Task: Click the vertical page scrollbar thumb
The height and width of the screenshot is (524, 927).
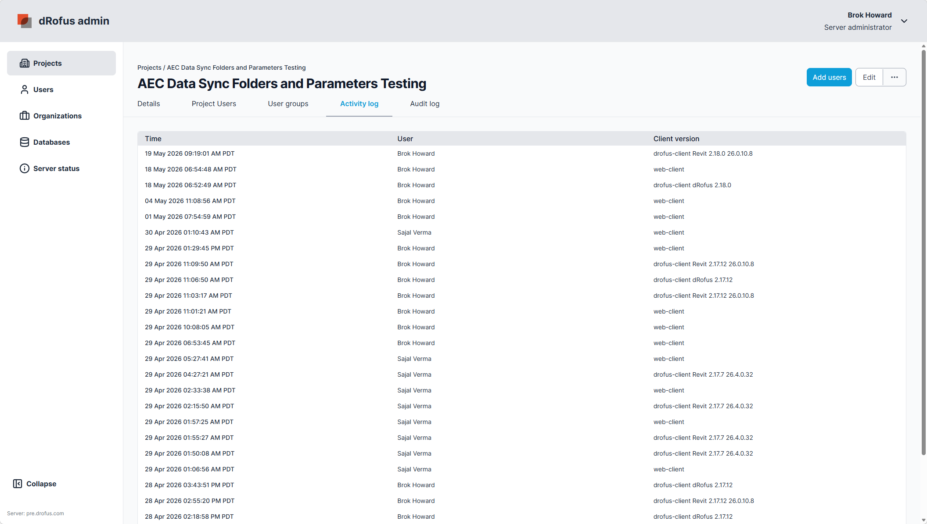Action: pos(923,252)
